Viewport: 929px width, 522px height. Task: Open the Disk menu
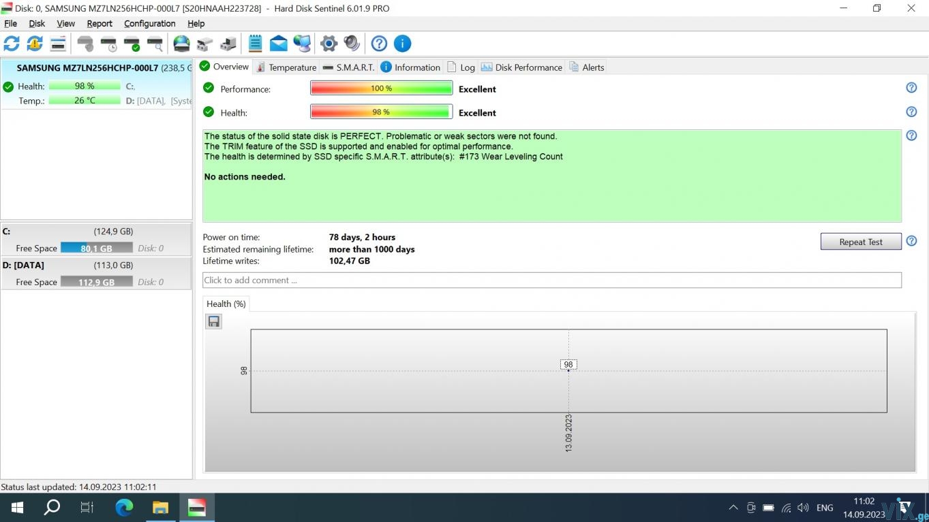click(37, 23)
